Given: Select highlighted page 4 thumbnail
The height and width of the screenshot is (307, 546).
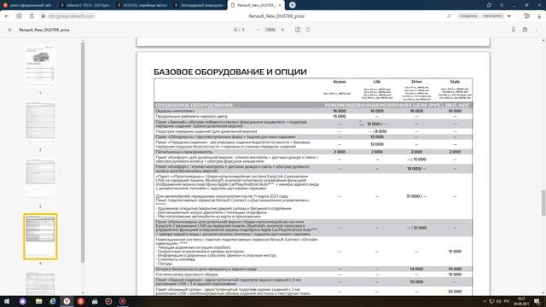Looking at the screenshot, I should point(40,236).
